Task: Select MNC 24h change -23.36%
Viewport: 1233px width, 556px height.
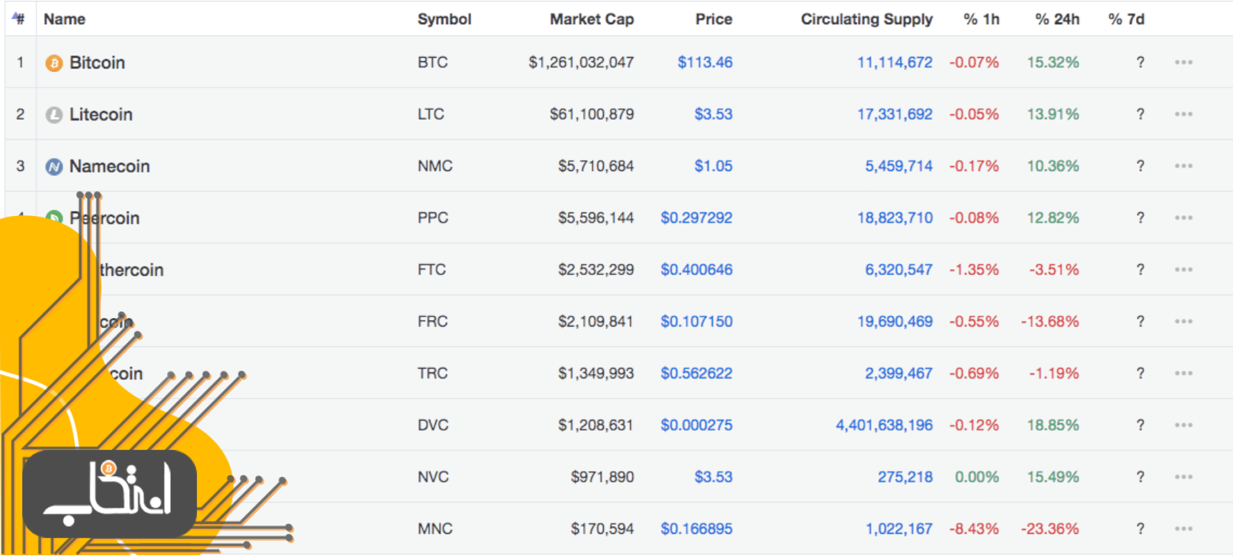Action: coord(1050,529)
